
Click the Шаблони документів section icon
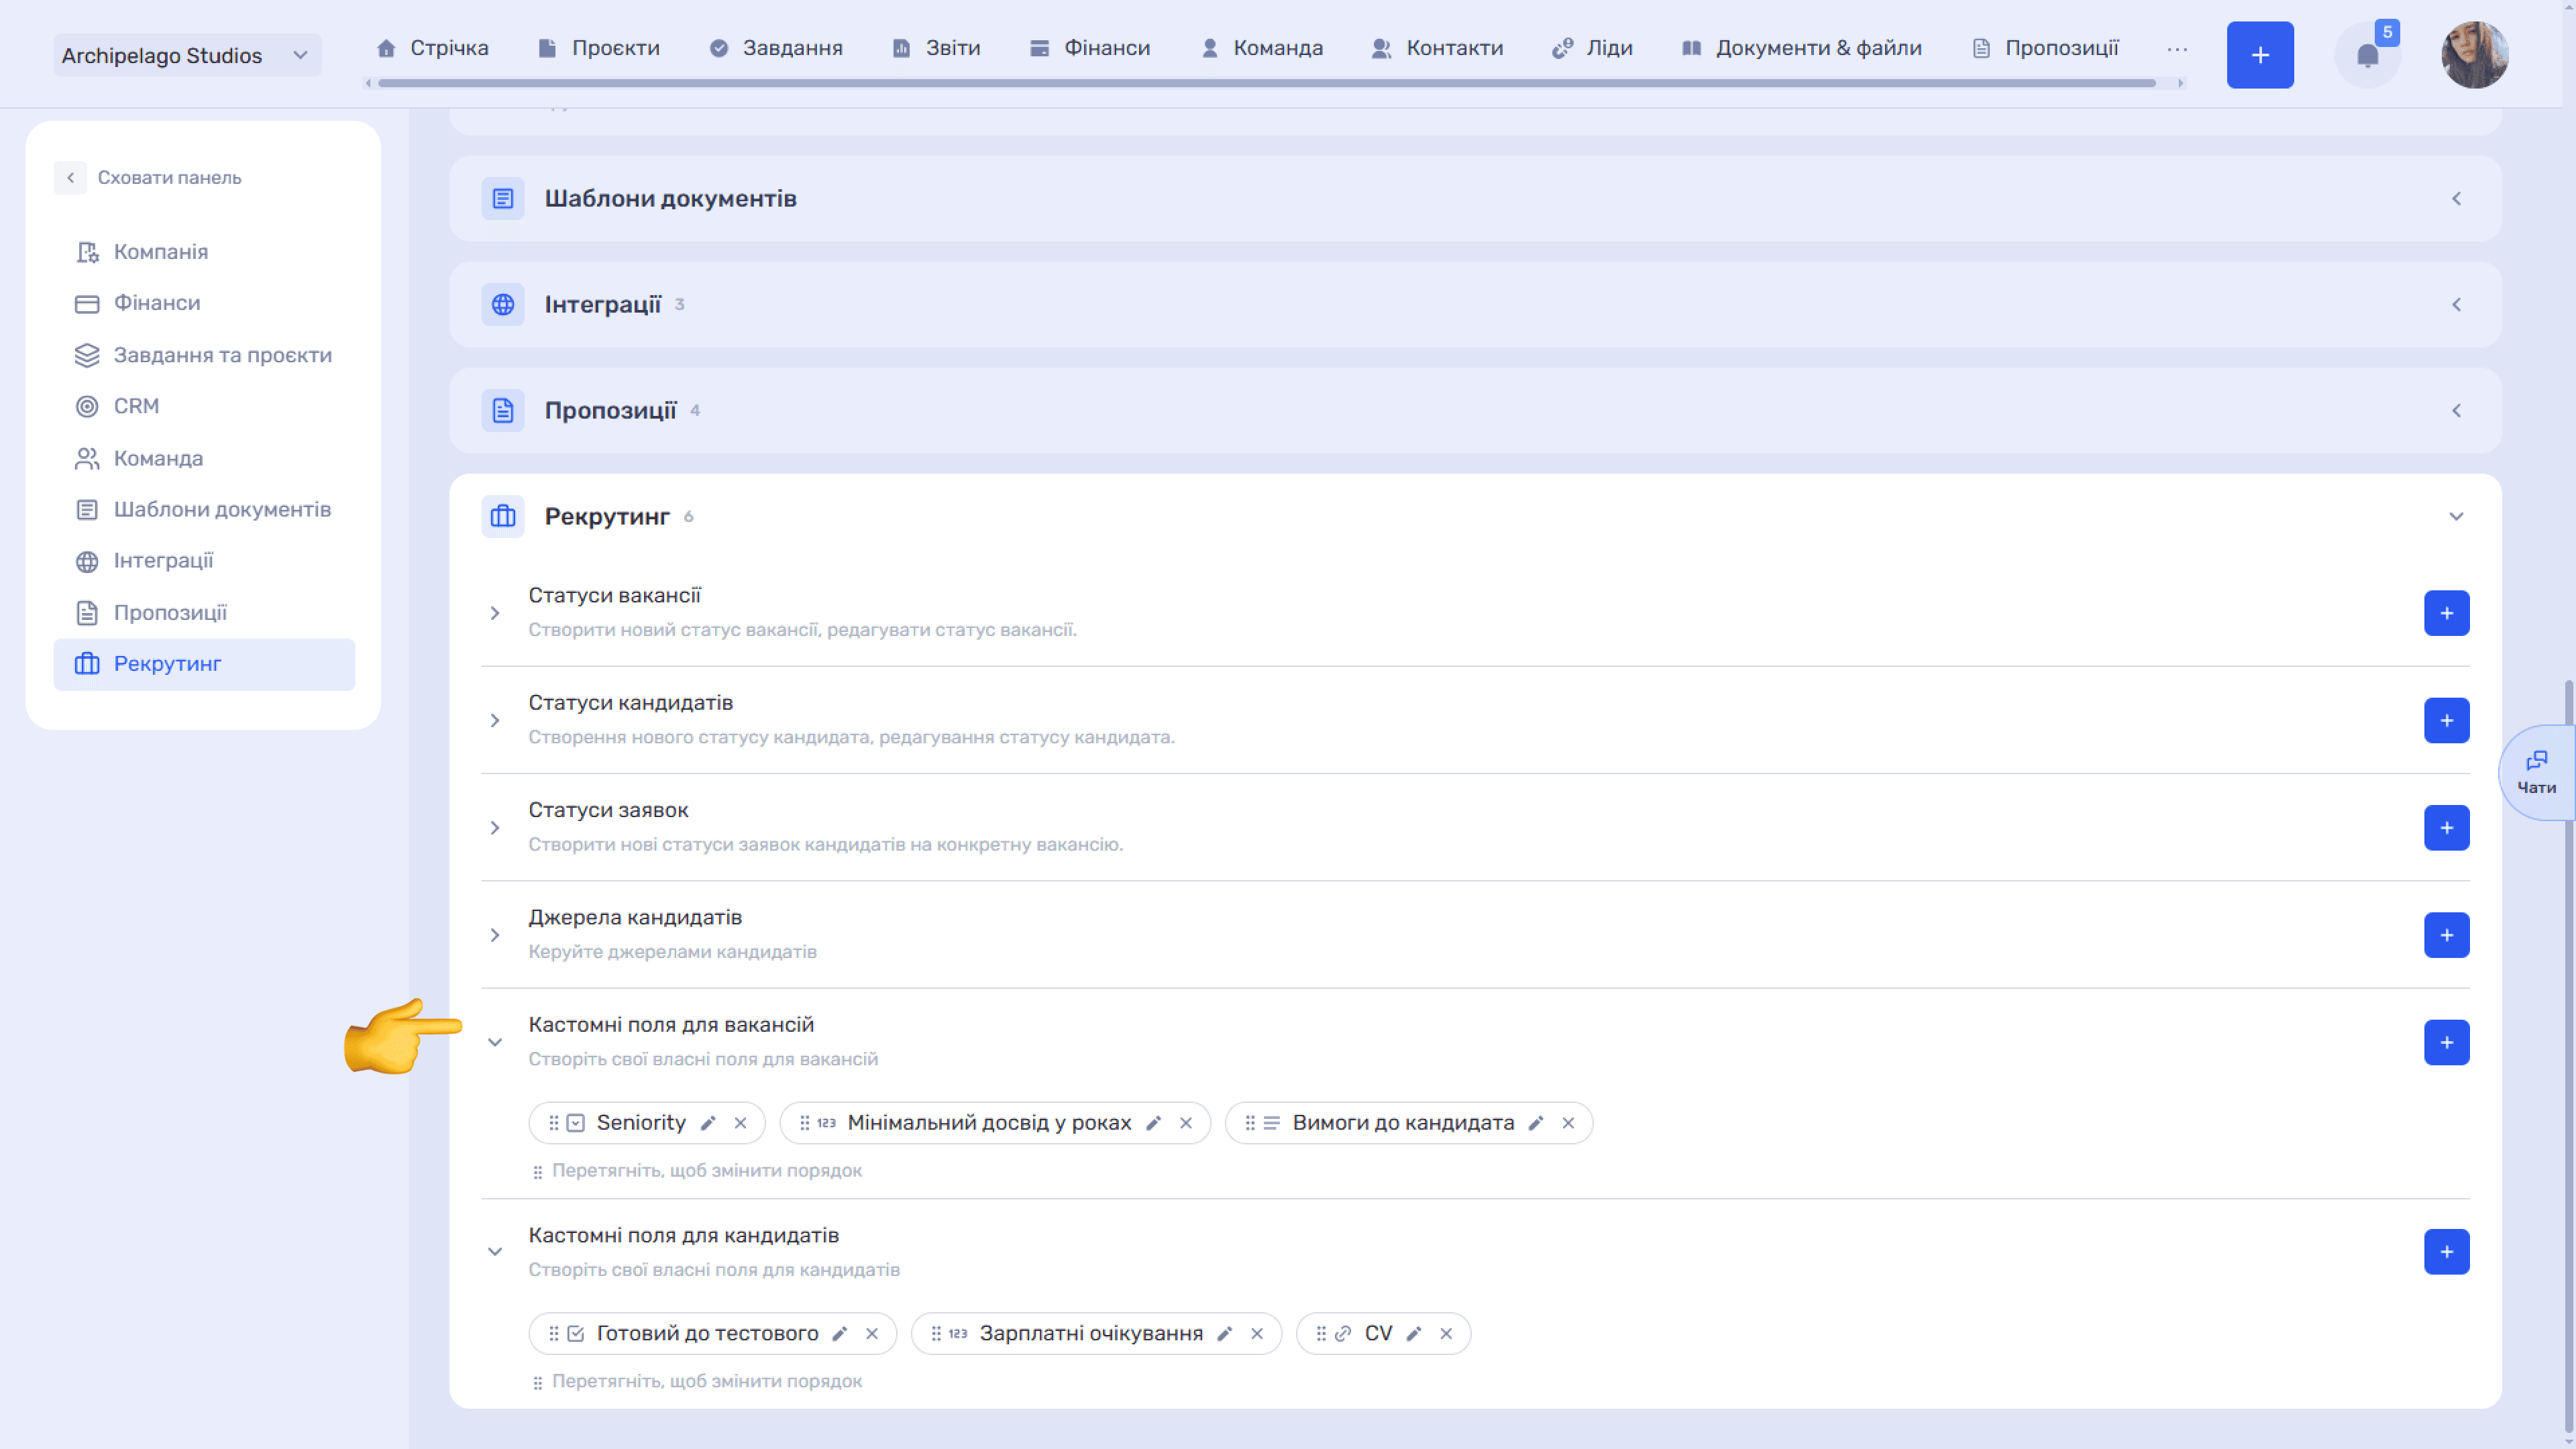pyautogui.click(x=503, y=199)
